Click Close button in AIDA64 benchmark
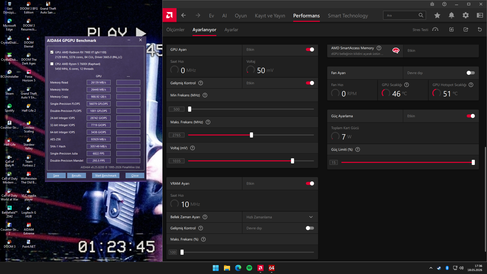 coord(135,176)
